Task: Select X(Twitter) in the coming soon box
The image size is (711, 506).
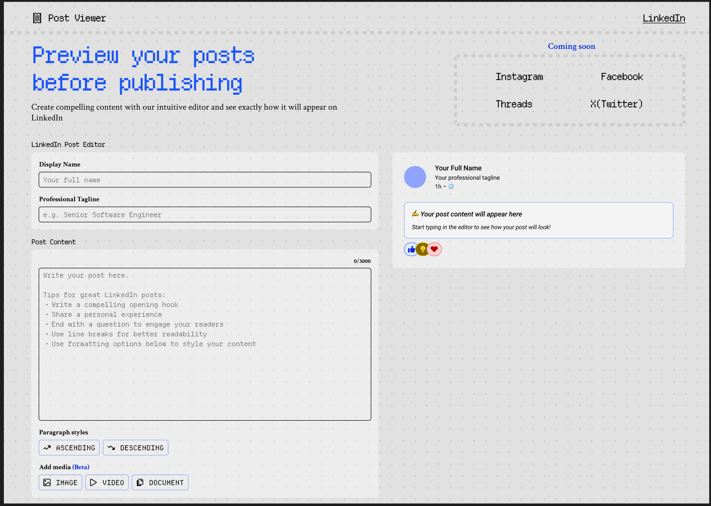Action: (x=616, y=104)
